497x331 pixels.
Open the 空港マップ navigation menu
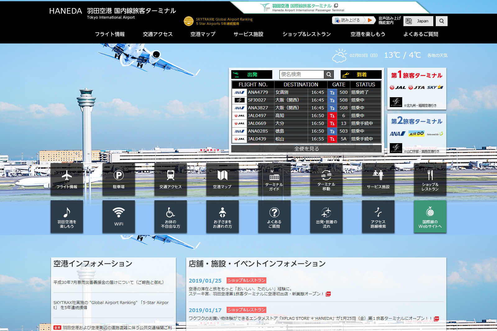(203, 34)
